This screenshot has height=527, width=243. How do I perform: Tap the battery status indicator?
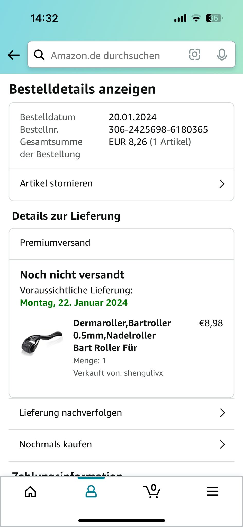click(x=214, y=18)
